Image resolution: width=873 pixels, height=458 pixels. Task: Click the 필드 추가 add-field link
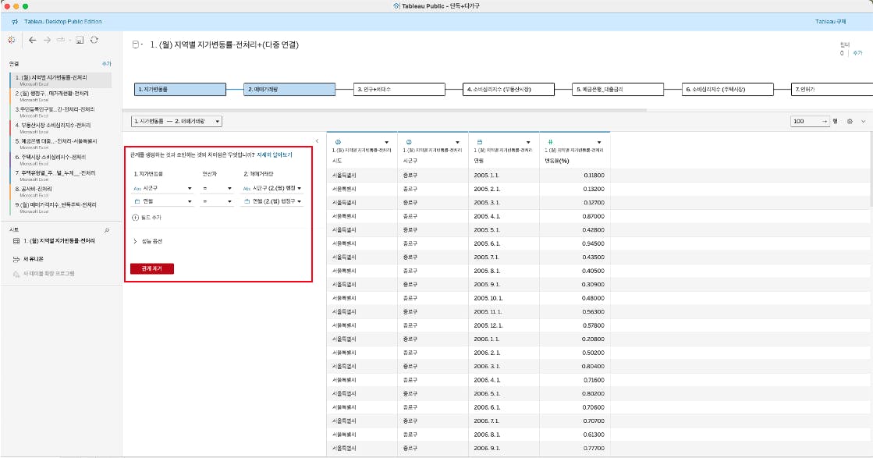147,218
